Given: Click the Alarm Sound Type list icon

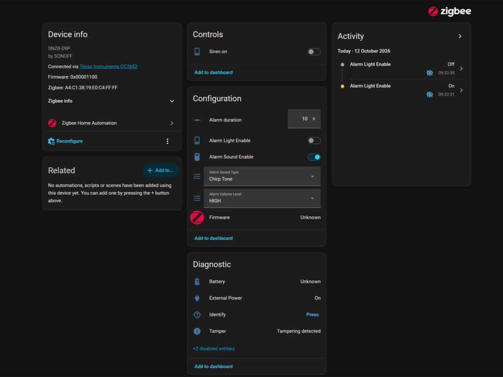Looking at the screenshot, I should click(x=197, y=176).
